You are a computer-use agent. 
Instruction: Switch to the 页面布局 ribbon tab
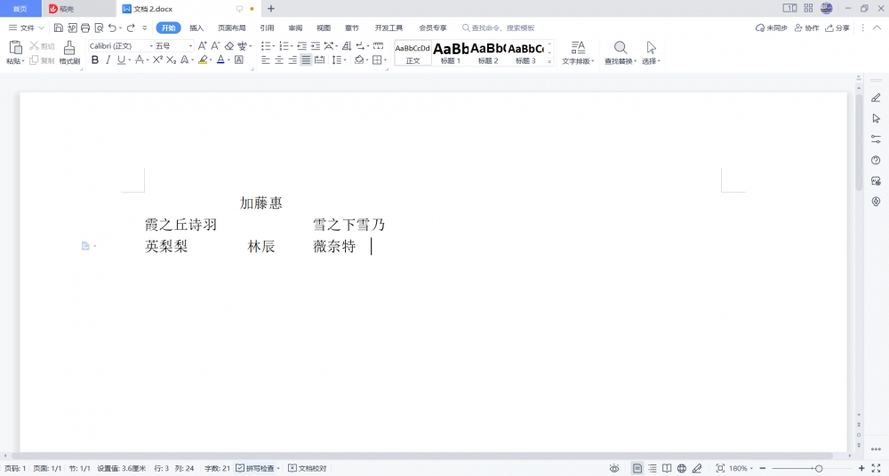click(232, 28)
